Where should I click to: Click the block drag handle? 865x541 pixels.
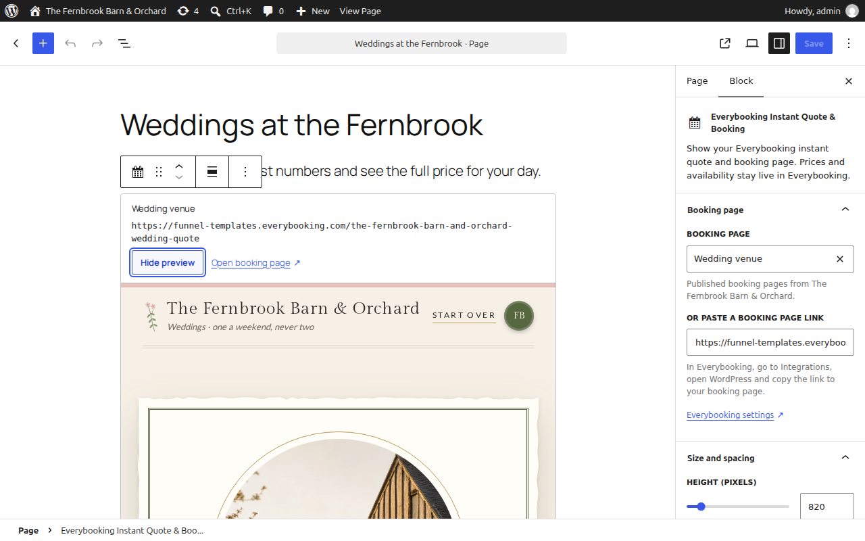pos(159,172)
